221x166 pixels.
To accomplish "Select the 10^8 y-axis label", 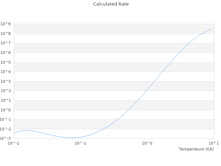I will (x=7, y=34).
